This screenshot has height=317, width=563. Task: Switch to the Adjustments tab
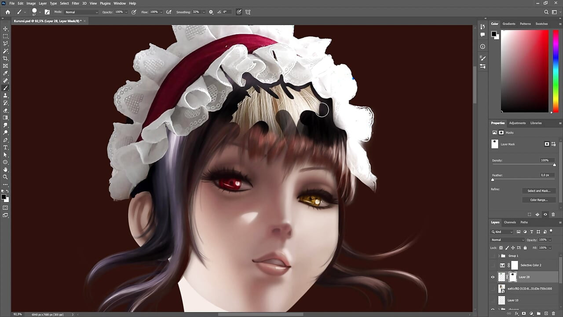[517, 123]
